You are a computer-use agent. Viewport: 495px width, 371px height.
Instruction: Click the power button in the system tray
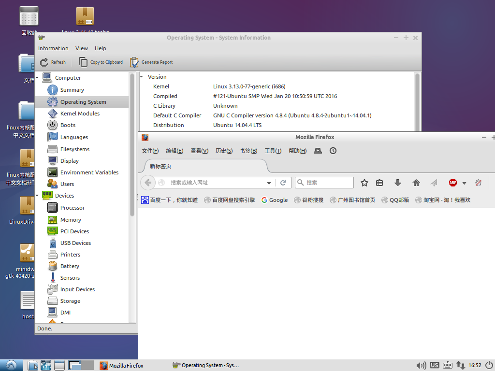click(489, 365)
